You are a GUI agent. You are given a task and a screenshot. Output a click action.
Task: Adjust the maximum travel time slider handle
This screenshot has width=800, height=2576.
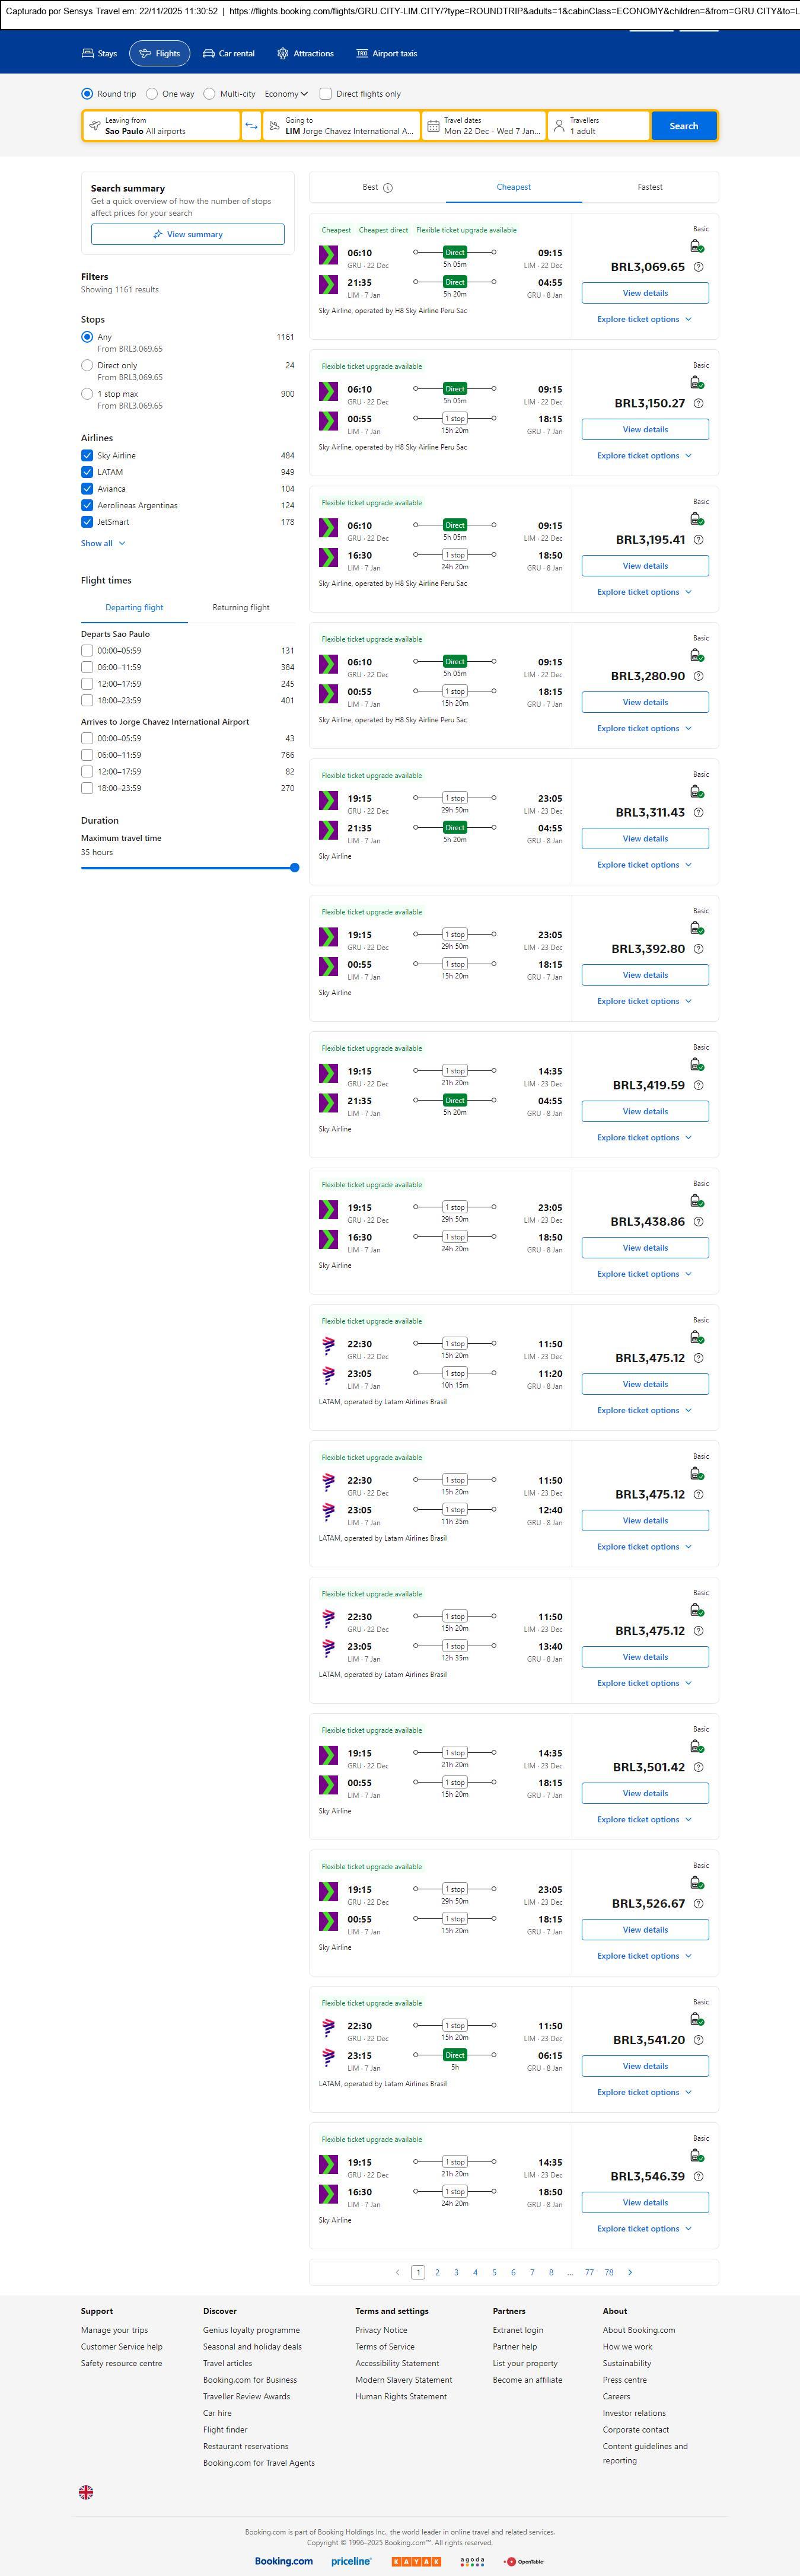(x=294, y=868)
